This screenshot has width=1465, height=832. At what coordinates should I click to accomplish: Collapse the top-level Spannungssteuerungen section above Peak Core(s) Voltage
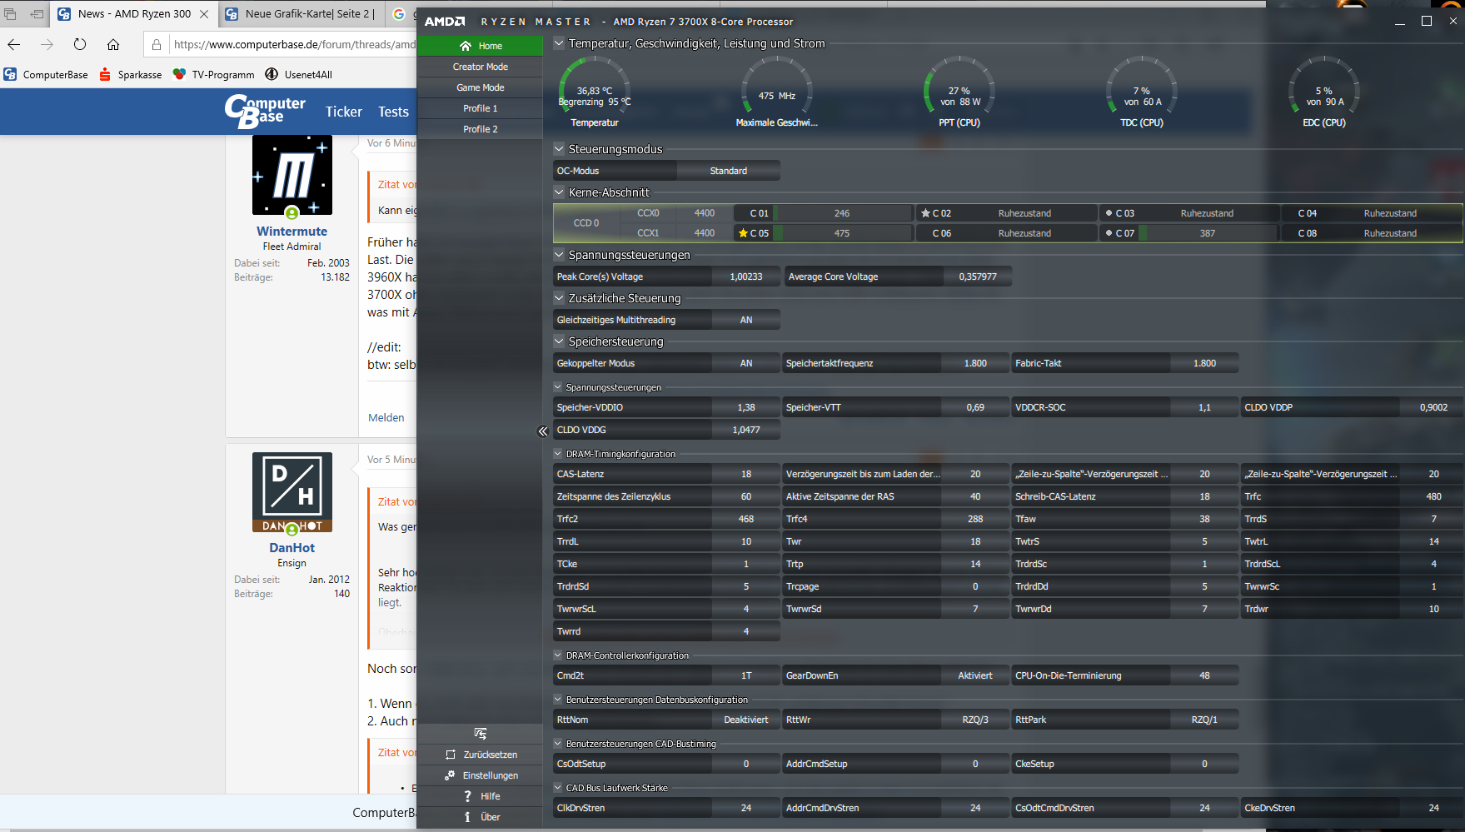(x=559, y=255)
